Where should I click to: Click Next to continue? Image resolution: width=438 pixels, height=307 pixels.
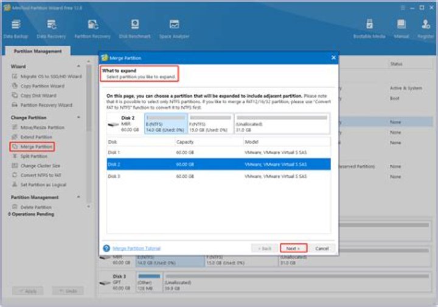click(293, 248)
